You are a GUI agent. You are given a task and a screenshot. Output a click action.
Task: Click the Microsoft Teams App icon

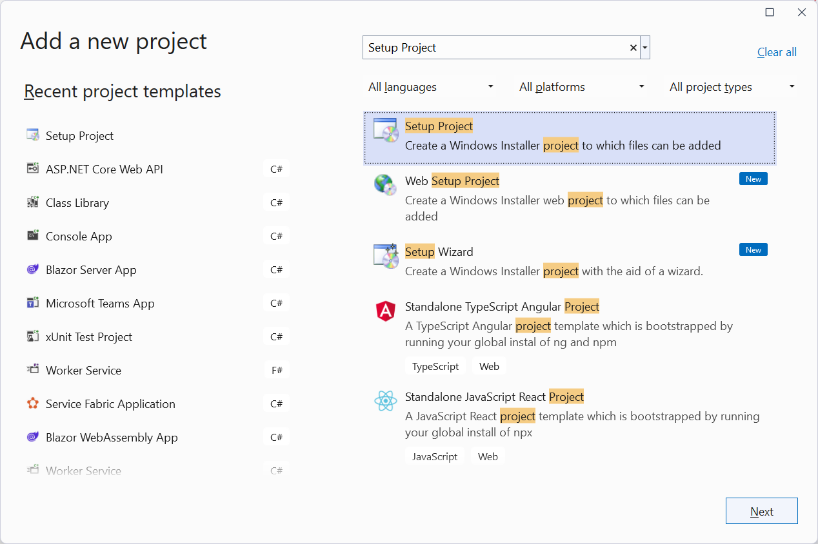tap(32, 302)
